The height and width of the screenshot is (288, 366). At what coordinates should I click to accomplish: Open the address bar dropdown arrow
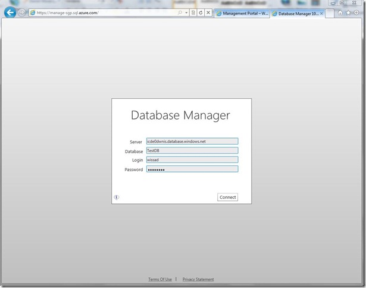click(x=186, y=12)
